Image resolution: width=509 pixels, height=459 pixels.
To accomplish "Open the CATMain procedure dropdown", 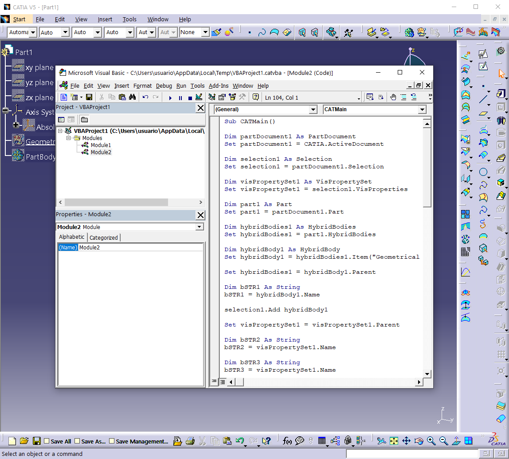I will (x=422, y=109).
